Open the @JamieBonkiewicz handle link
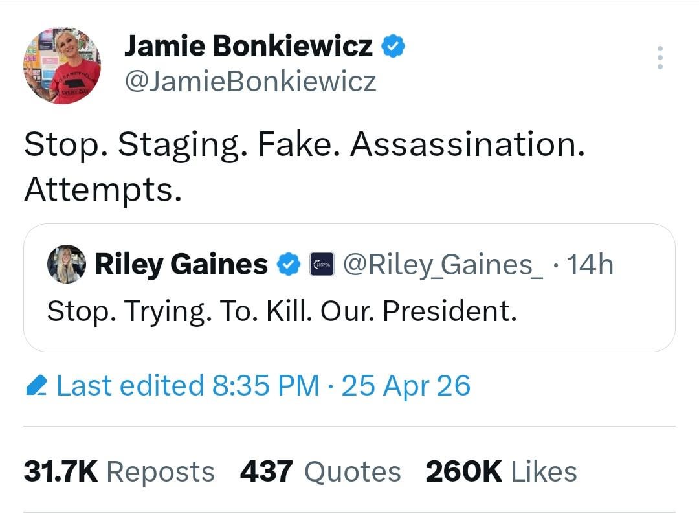The width and height of the screenshot is (699, 514). (x=250, y=81)
